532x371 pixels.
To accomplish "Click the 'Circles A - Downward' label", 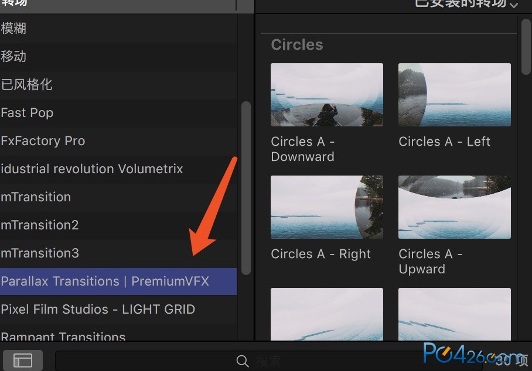I will click(303, 149).
